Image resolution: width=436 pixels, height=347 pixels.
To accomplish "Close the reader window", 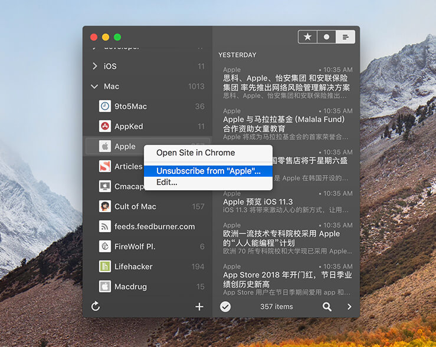I will tap(94, 37).
